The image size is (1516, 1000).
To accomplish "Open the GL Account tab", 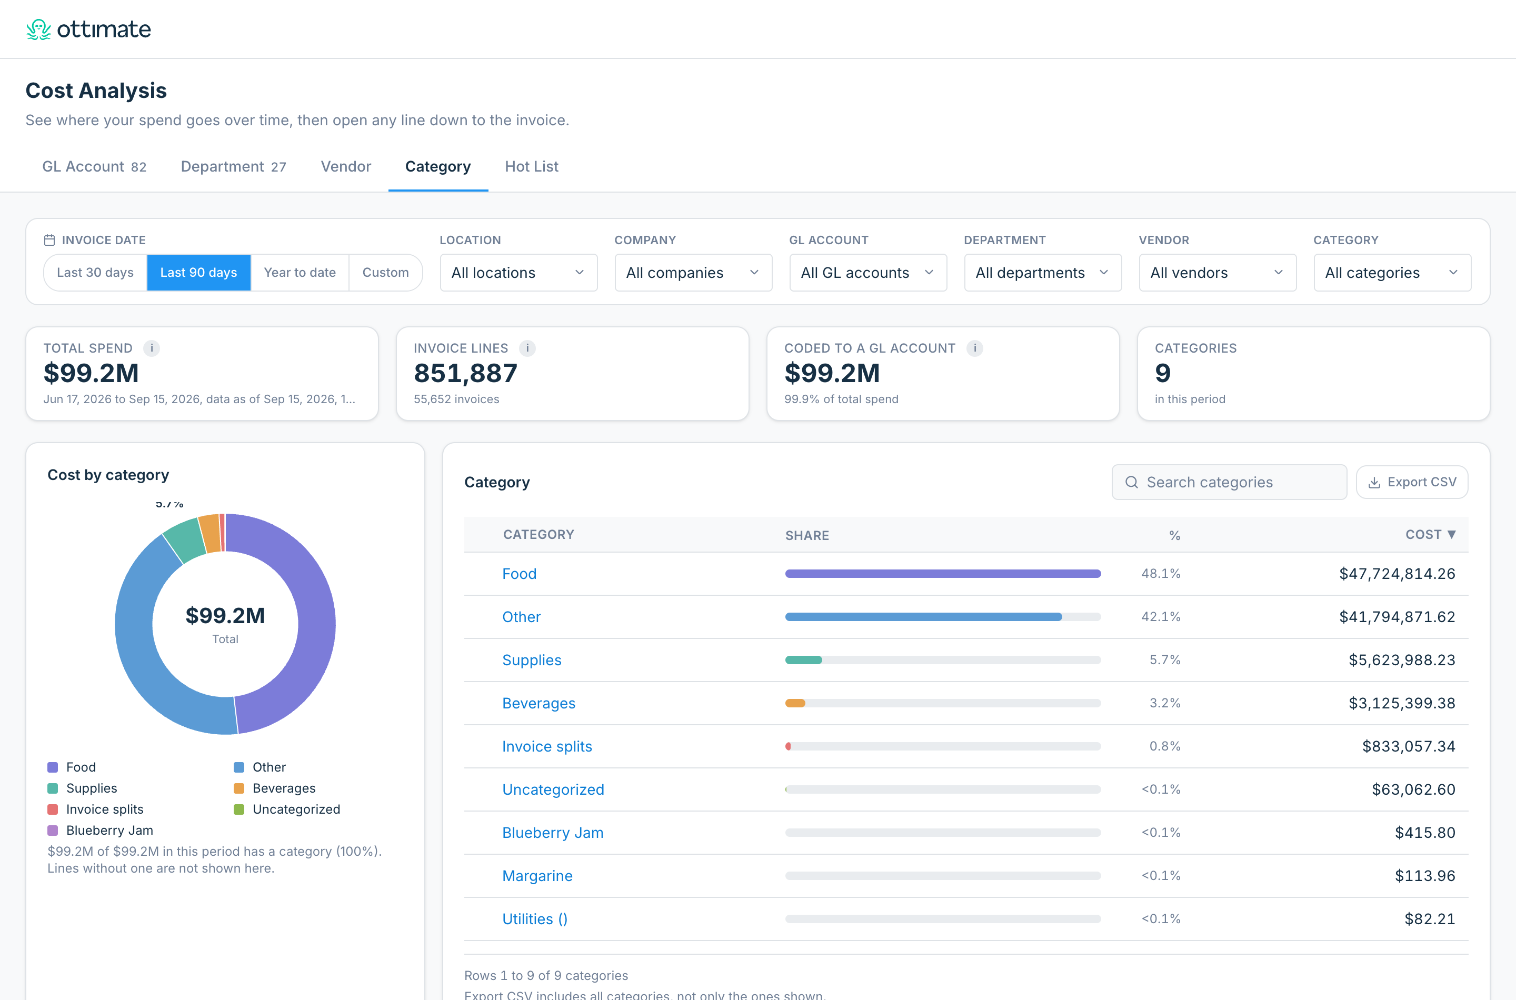I will pos(94,166).
